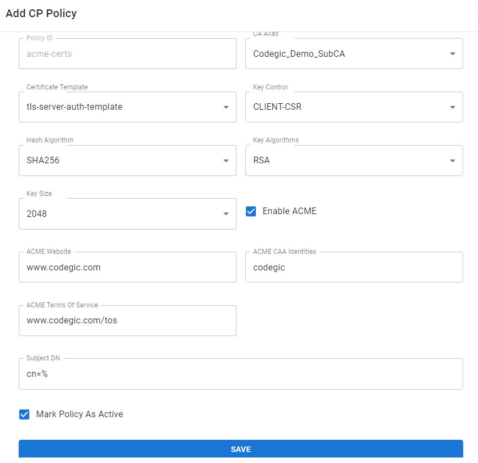Edit the ACME Terms Of Service field
478x463 pixels.
127,321
